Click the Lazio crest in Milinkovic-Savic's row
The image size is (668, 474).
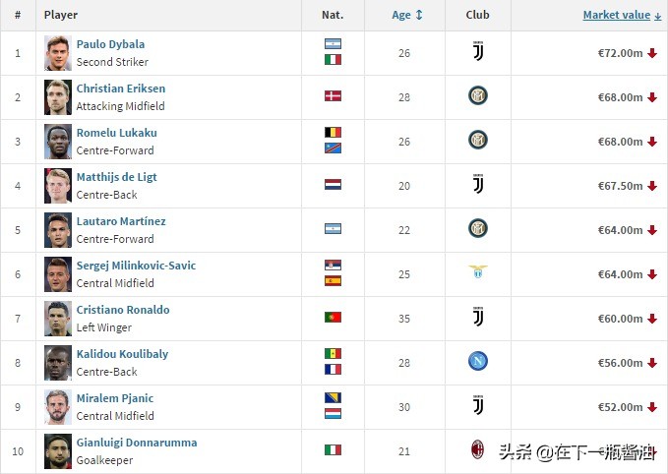click(478, 272)
